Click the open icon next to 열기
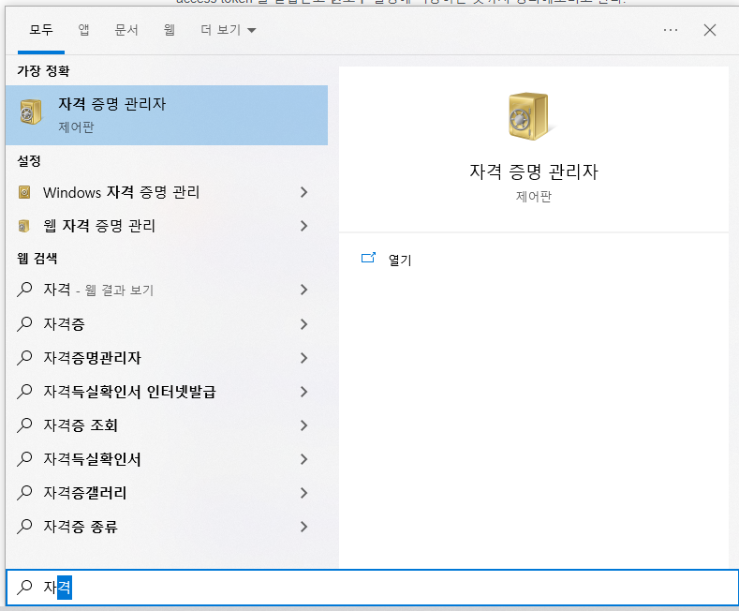Image resolution: width=739 pixels, height=611 pixels. (x=368, y=258)
